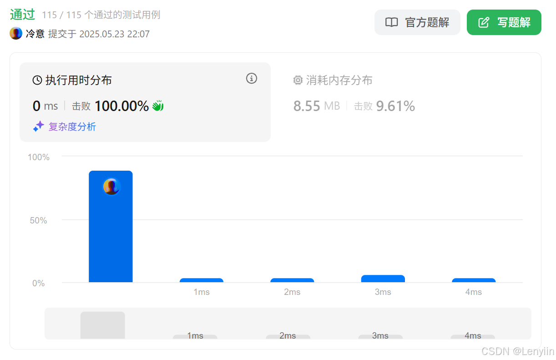Image resolution: width=556 pixels, height=360 pixels.
Task: Click the 通过 accepted status text
Action: pyautogui.click(x=22, y=15)
